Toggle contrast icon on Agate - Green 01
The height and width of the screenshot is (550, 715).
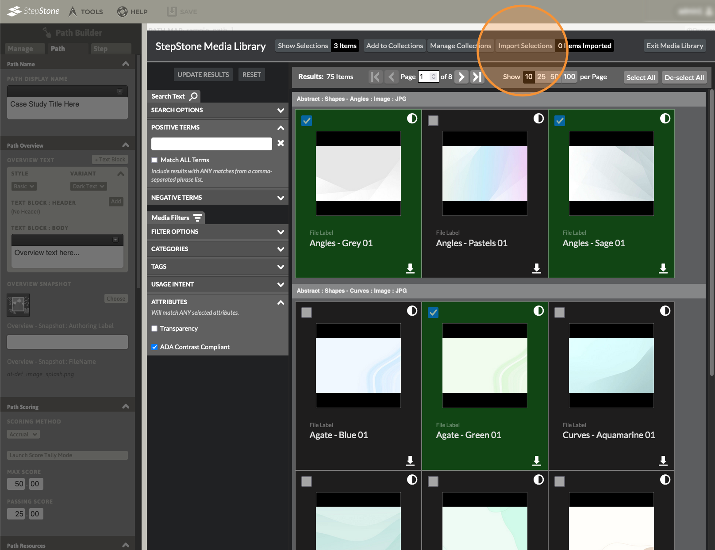538,311
